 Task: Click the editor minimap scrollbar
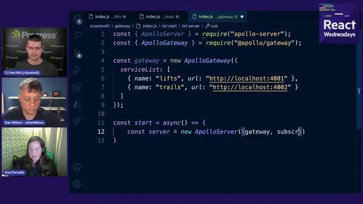point(359,86)
